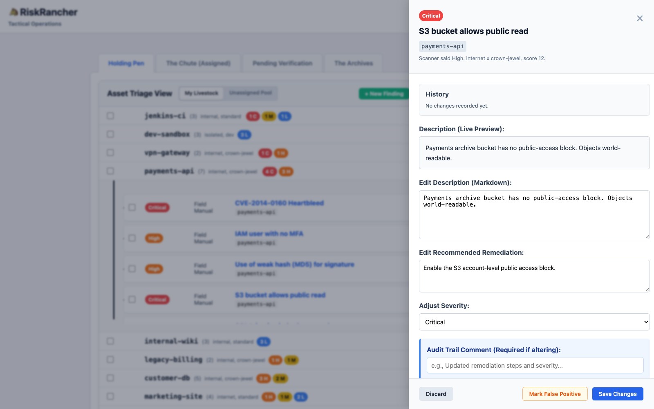Check the legacy-billing asset checkbox

coord(110,360)
